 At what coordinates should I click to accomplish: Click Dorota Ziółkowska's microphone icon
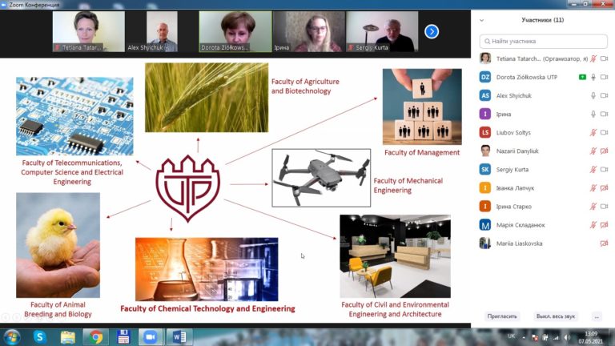pyautogui.click(x=593, y=77)
